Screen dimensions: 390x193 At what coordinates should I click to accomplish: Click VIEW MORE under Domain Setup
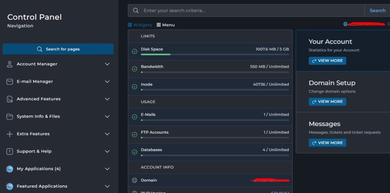click(x=327, y=102)
